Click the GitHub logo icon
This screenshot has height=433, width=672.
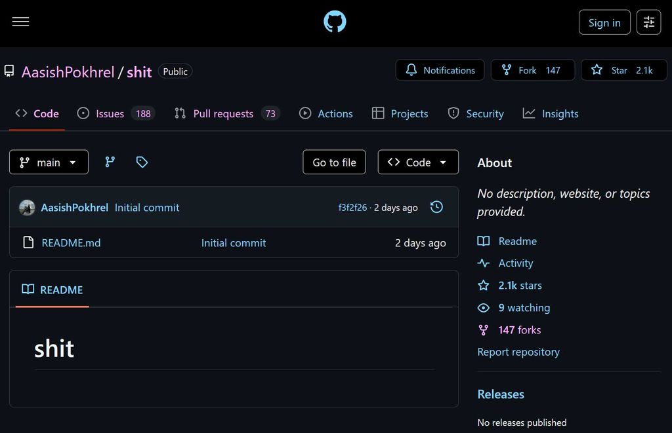[335, 22]
